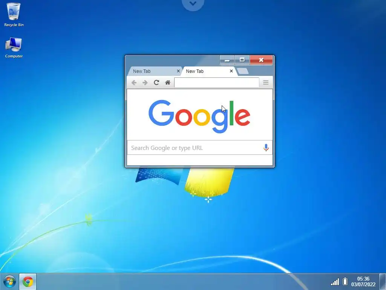Select the Computer desktop icon
Image resolution: width=386 pixels, height=290 pixels.
14,48
